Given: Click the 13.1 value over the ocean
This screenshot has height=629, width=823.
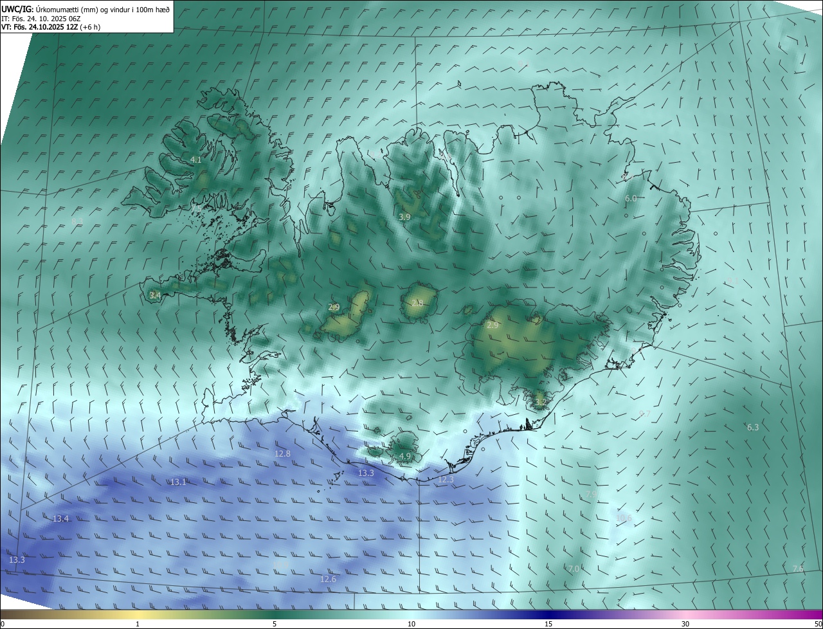Looking at the screenshot, I should [178, 482].
